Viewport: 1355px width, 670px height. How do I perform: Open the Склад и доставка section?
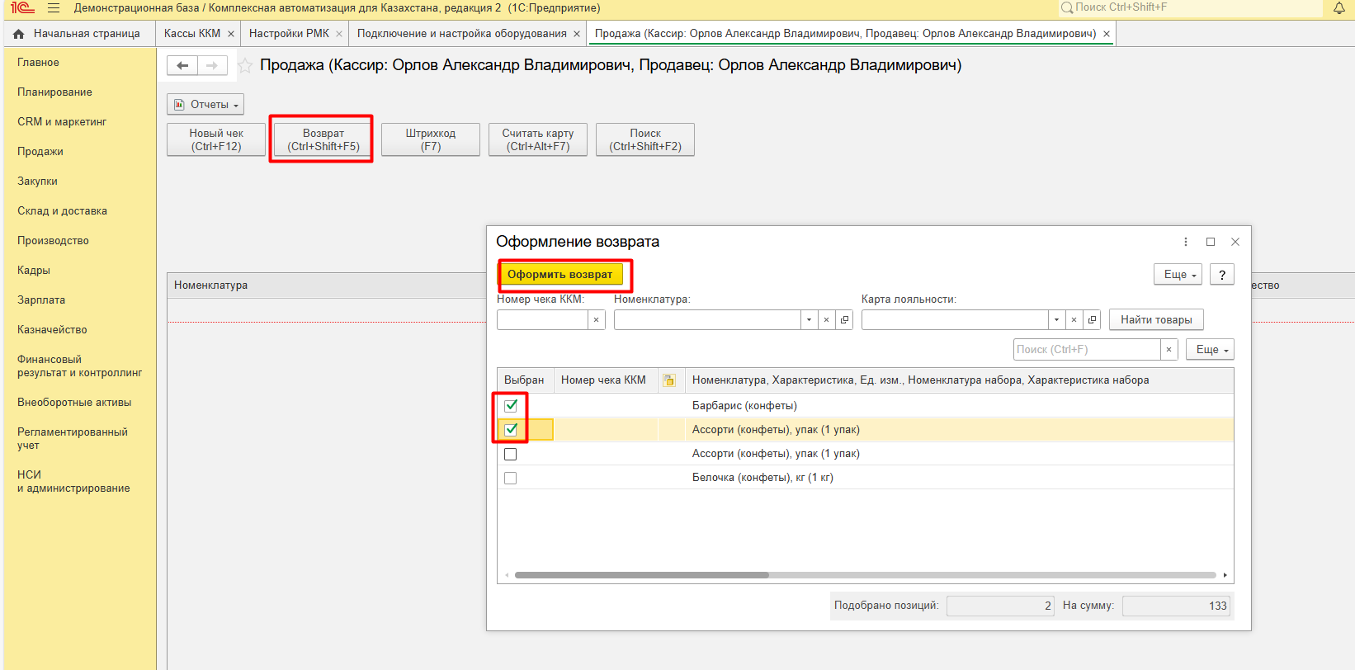pos(62,211)
